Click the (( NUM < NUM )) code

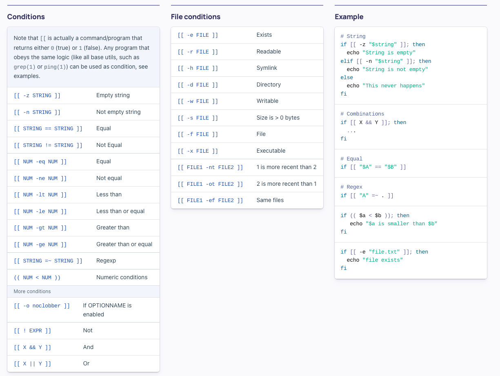coord(37,278)
